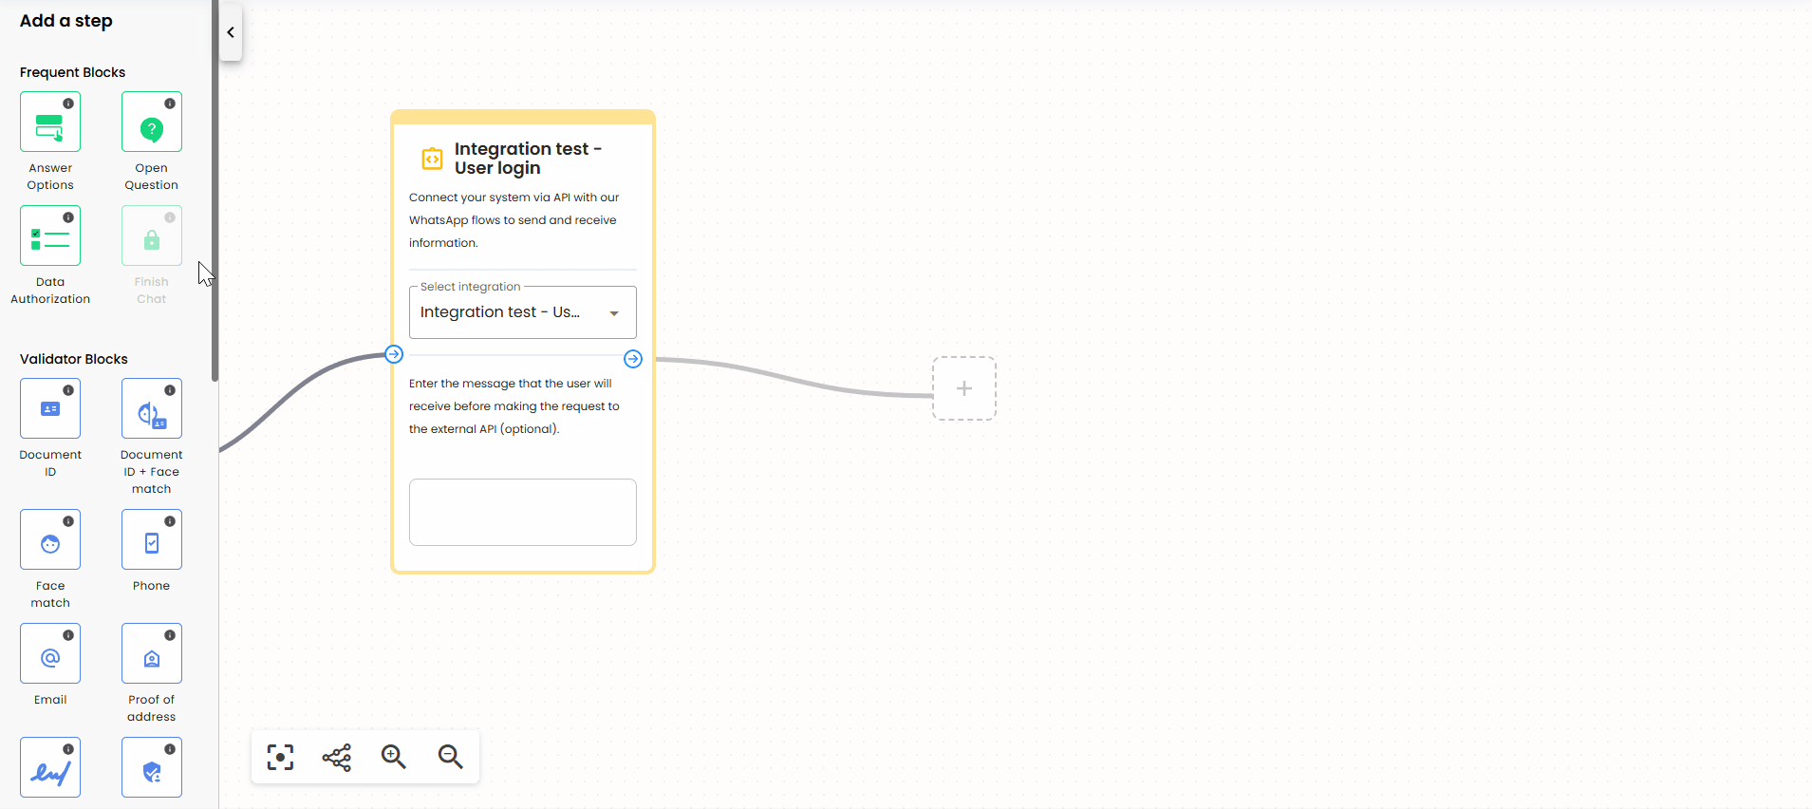Zoom out of the canvas
This screenshot has width=1812, height=809.
click(451, 757)
